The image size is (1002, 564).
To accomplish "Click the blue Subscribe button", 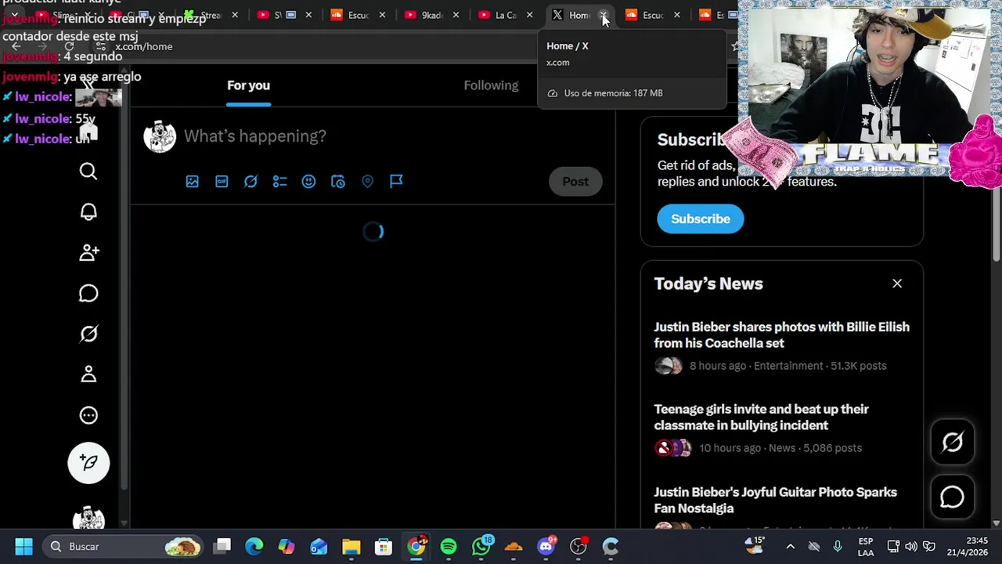I will pos(701,219).
